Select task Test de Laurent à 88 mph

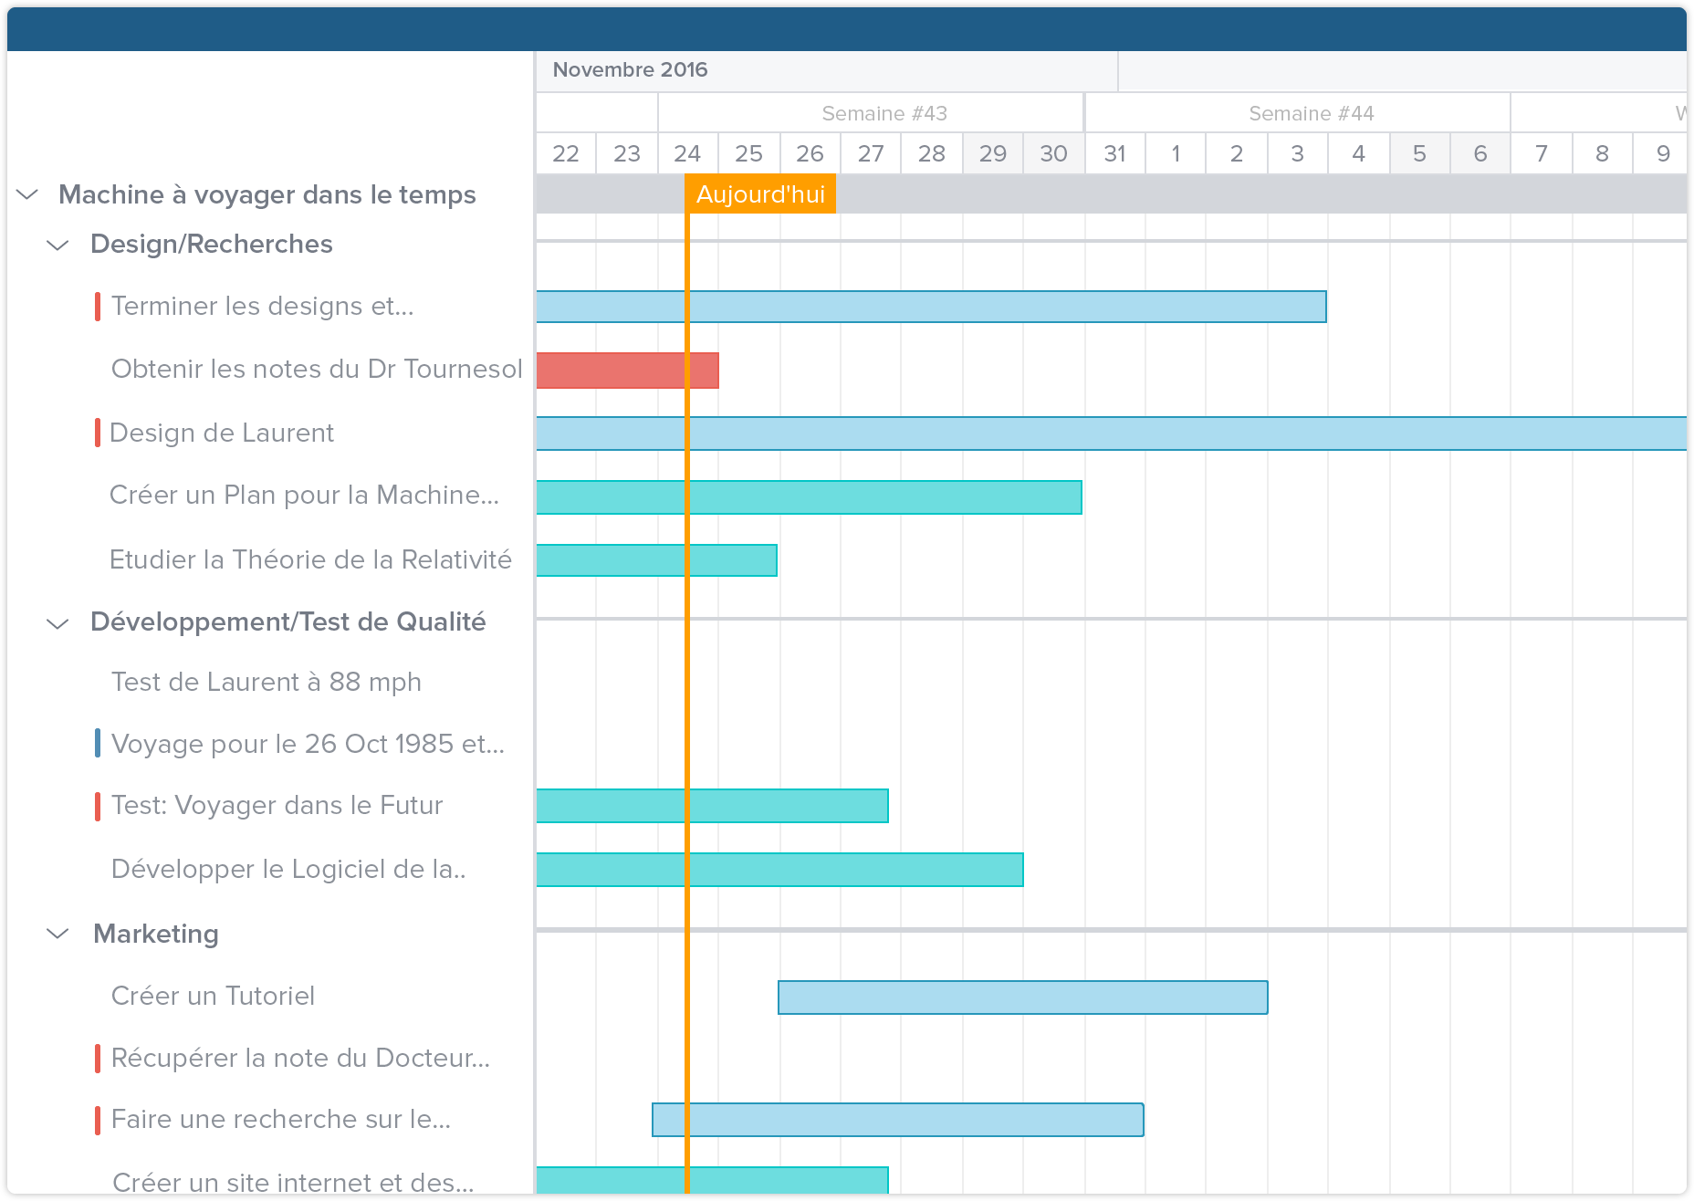(x=267, y=682)
